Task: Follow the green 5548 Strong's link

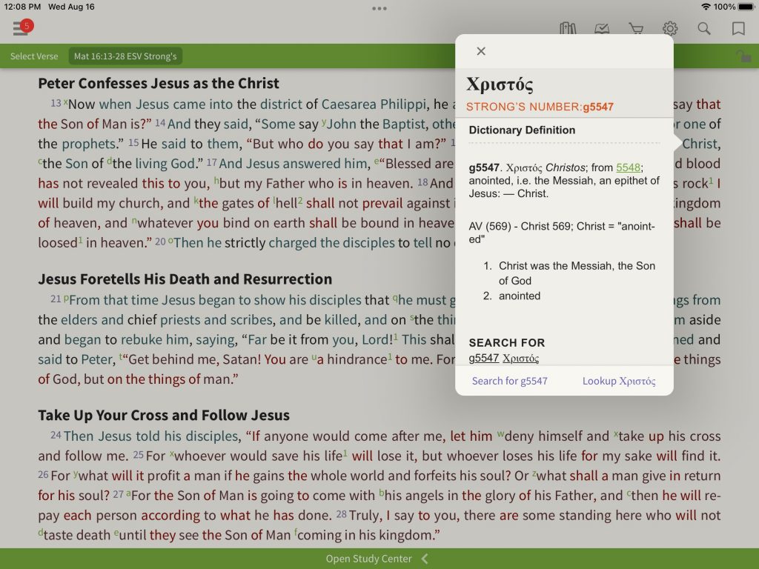Action: tap(628, 167)
